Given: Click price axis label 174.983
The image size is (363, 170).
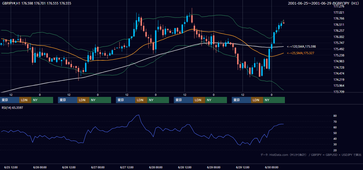Looking at the screenshot, I should [339, 61].
